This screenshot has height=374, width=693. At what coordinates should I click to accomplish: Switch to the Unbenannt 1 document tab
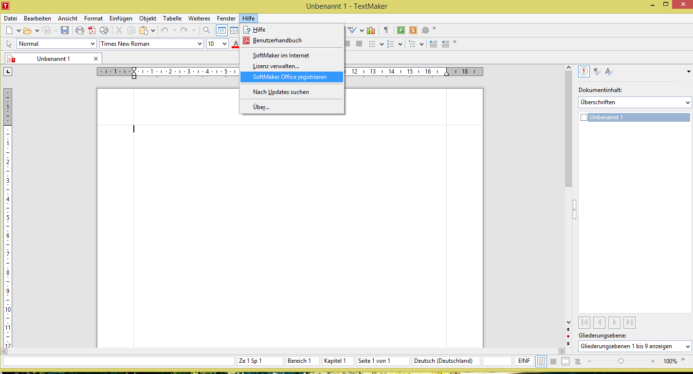[x=54, y=58]
